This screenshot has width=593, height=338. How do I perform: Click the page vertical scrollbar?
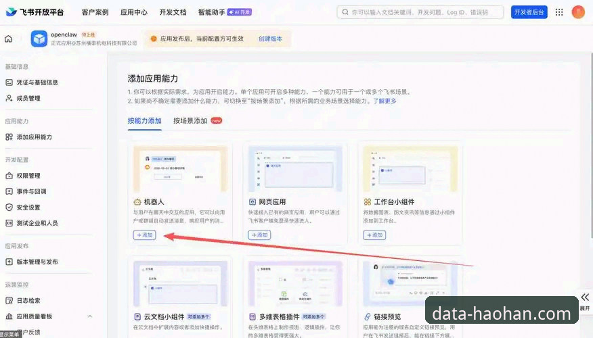(591, 145)
